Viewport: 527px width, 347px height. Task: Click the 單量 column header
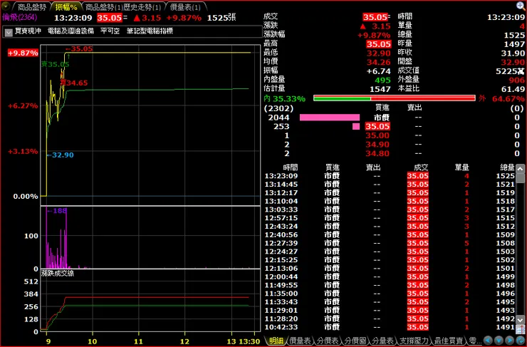pos(461,167)
